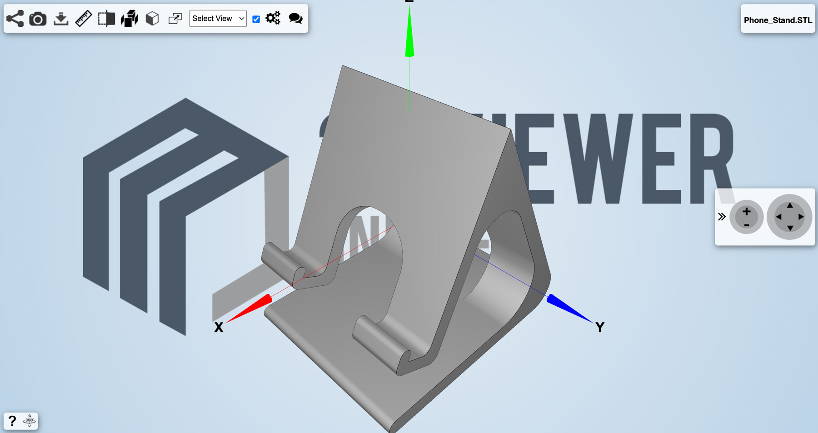This screenshot has width=818, height=433.
Task: Open viewer in a pop-out window
Action: (175, 19)
